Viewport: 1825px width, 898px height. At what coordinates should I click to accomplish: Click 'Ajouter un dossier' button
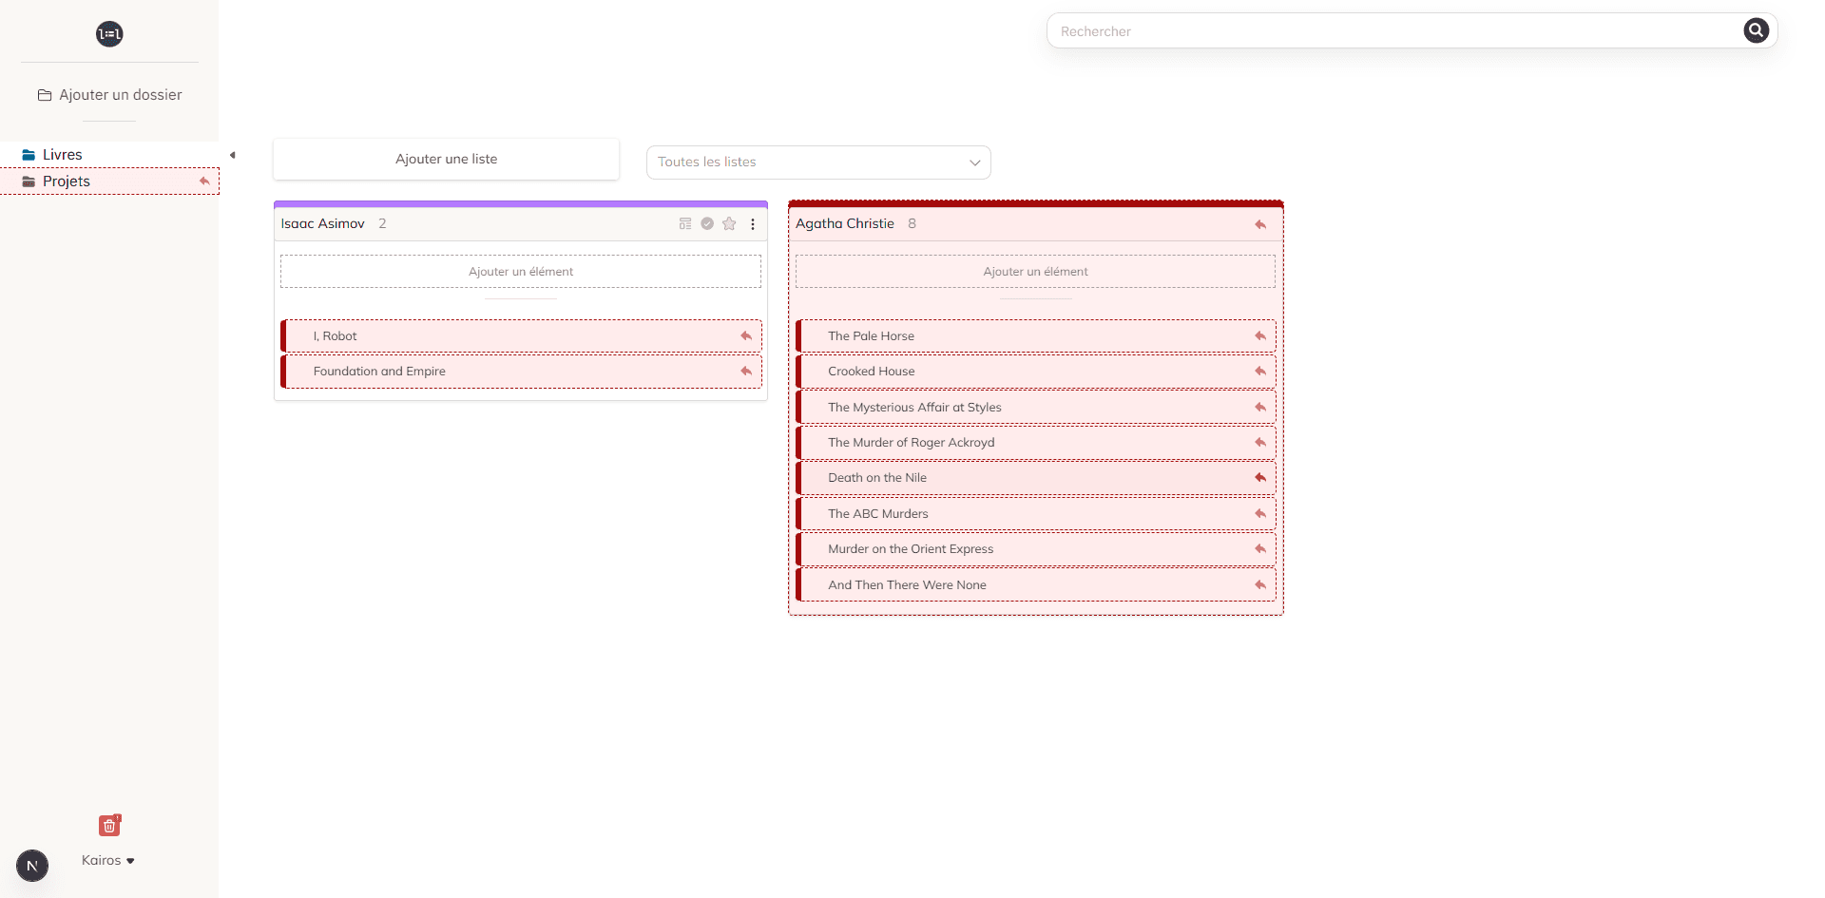(109, 95)
